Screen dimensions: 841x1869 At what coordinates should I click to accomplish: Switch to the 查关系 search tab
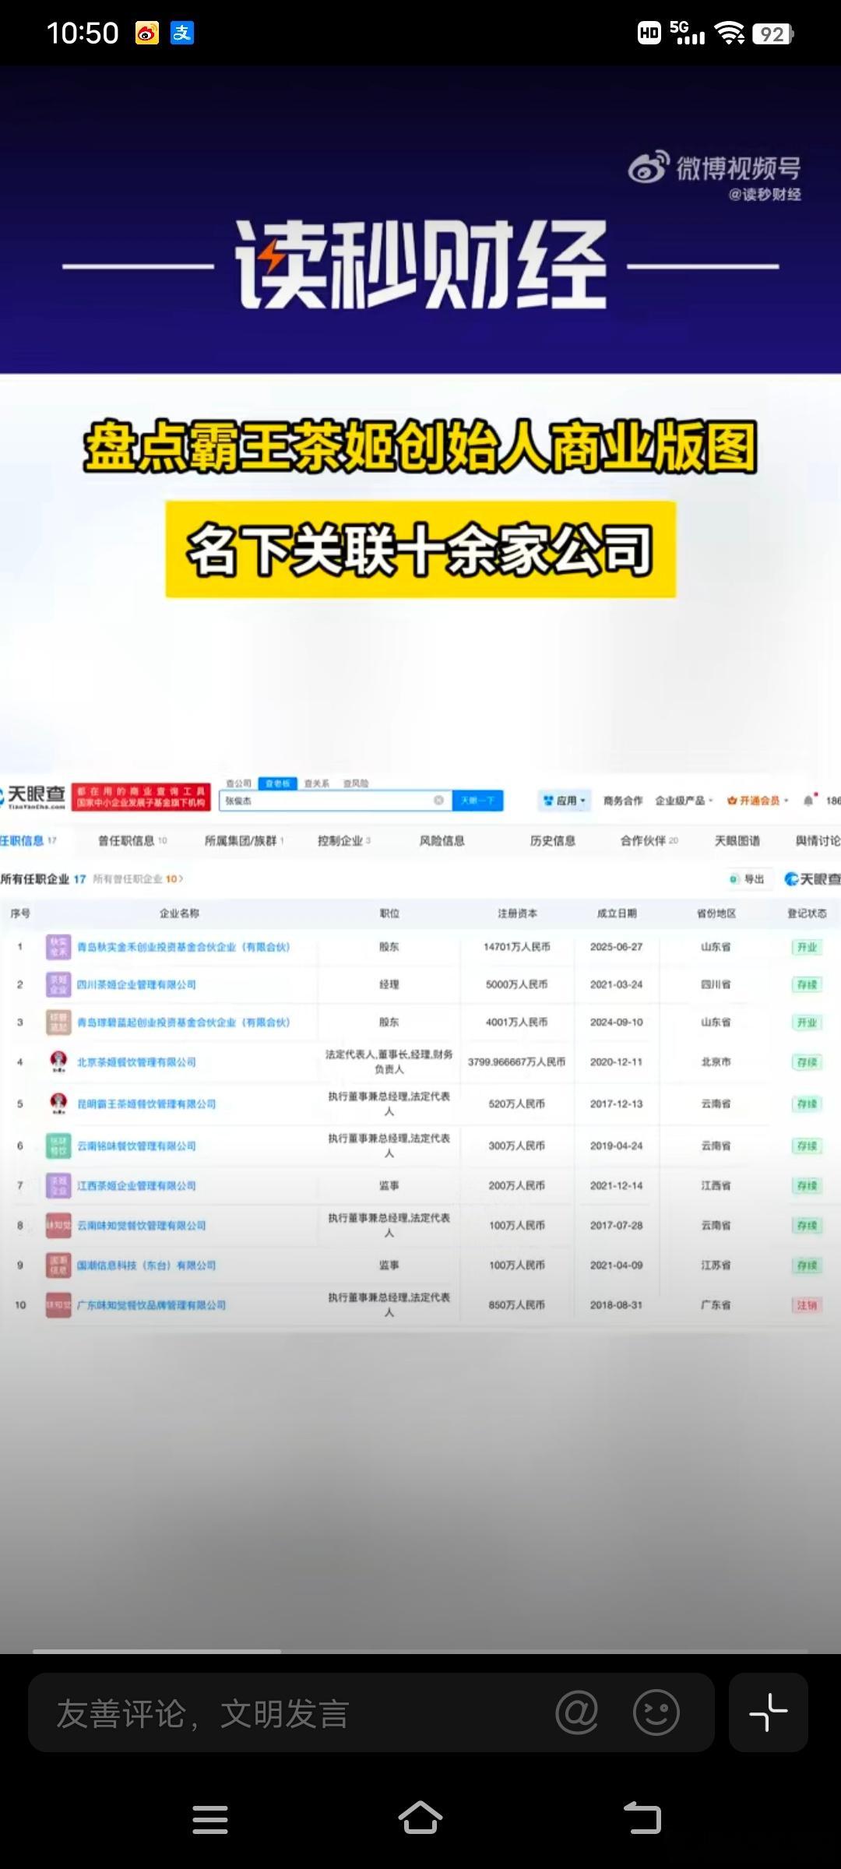click(316, 783)
